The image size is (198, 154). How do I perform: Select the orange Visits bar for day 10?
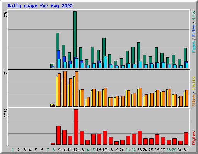pos(65,89)
